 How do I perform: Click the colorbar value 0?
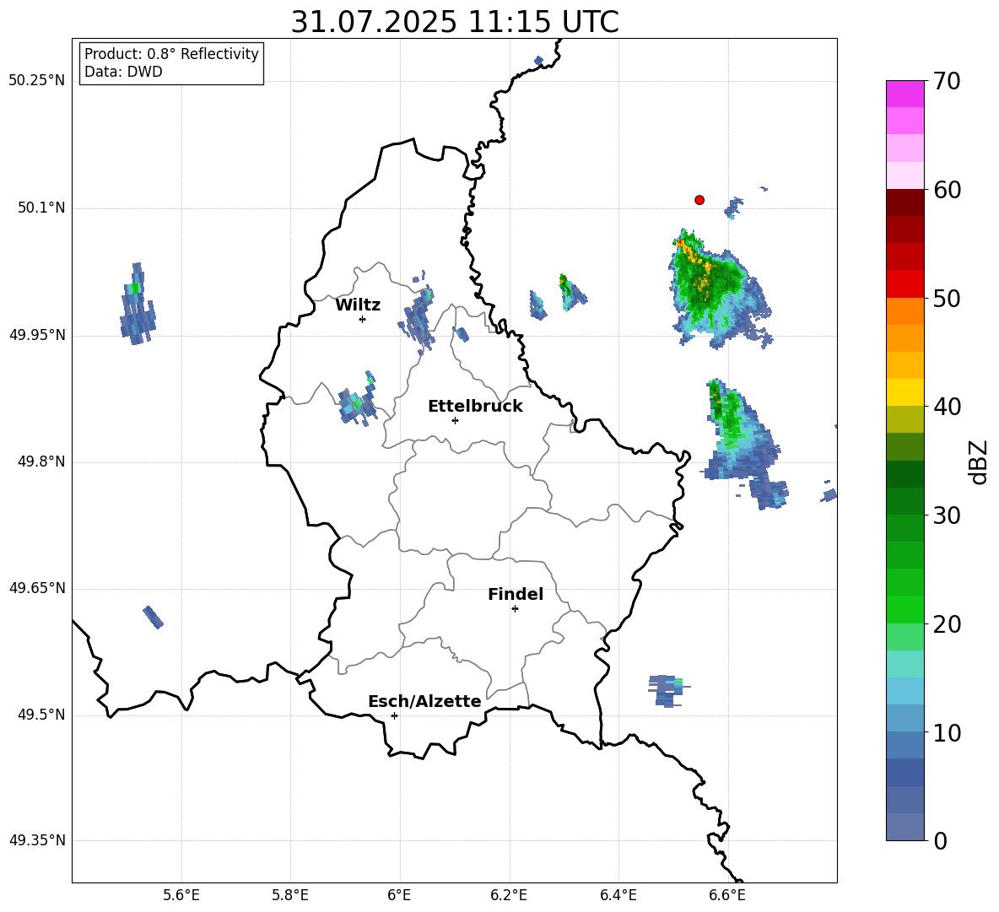point(940,840)
